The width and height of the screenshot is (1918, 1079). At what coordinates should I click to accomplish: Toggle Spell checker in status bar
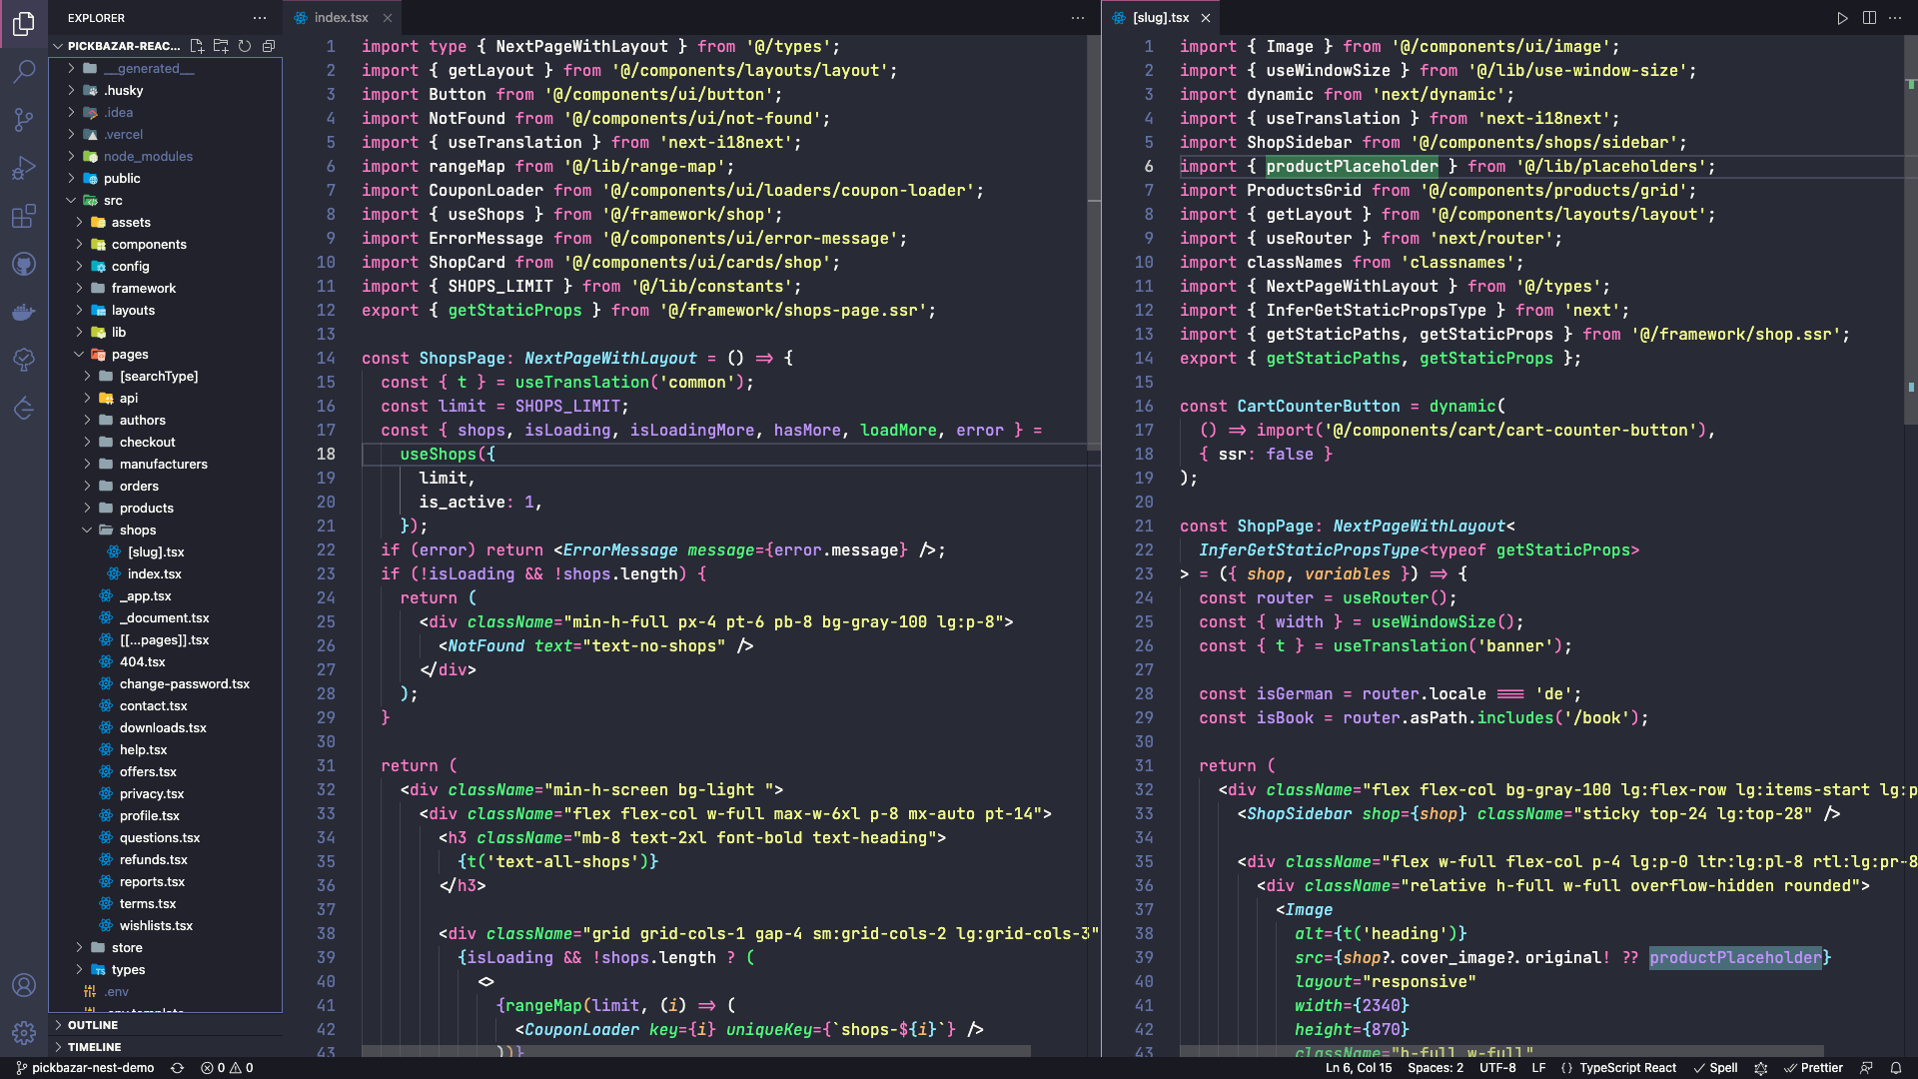(1716, 1068)
